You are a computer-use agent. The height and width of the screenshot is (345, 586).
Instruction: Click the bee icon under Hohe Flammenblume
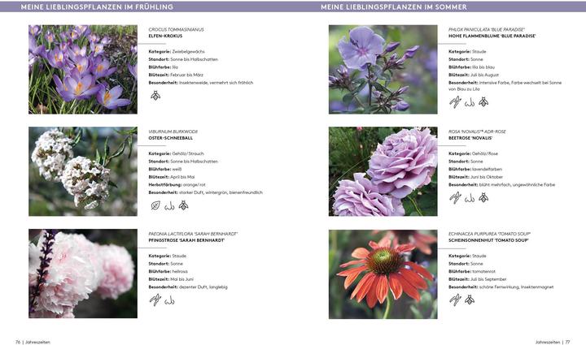(483, 101)
